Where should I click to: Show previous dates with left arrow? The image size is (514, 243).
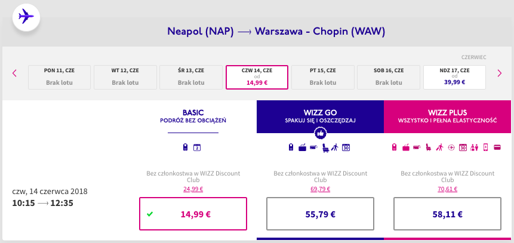(14, 73)
